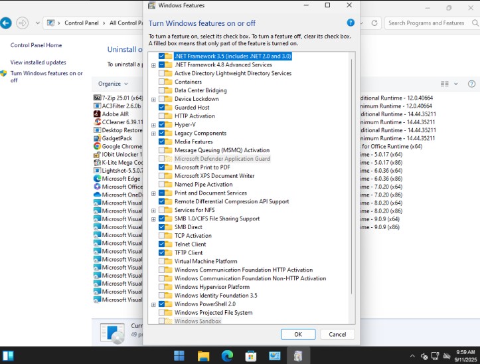
Task: Click the Microsoft OneDrive cloud icon
Action: click(x=97, y=195)
